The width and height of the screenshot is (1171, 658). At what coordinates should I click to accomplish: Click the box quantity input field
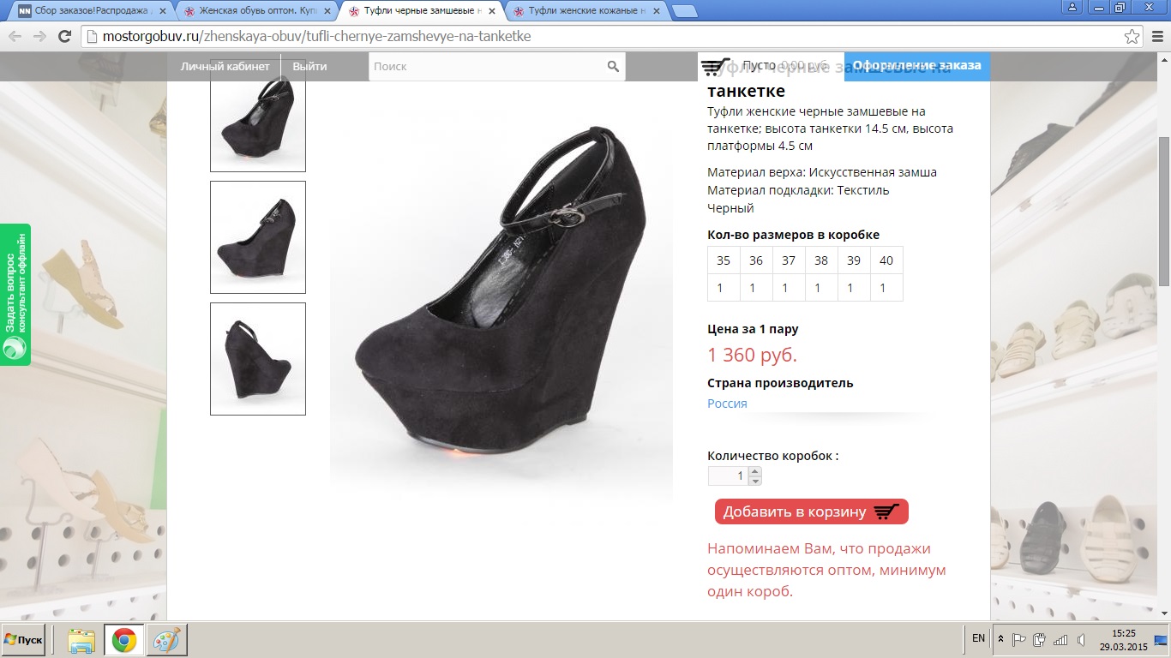728,476
